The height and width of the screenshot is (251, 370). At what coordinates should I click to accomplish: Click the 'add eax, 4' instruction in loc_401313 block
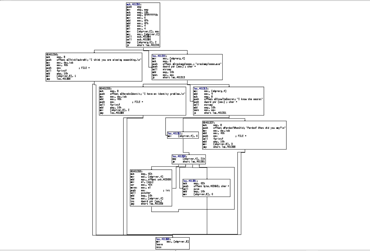(203, 94)
